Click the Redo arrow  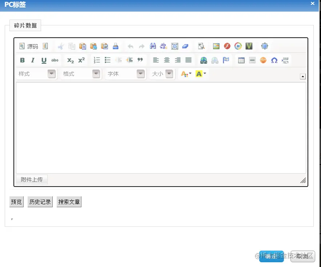141,46
